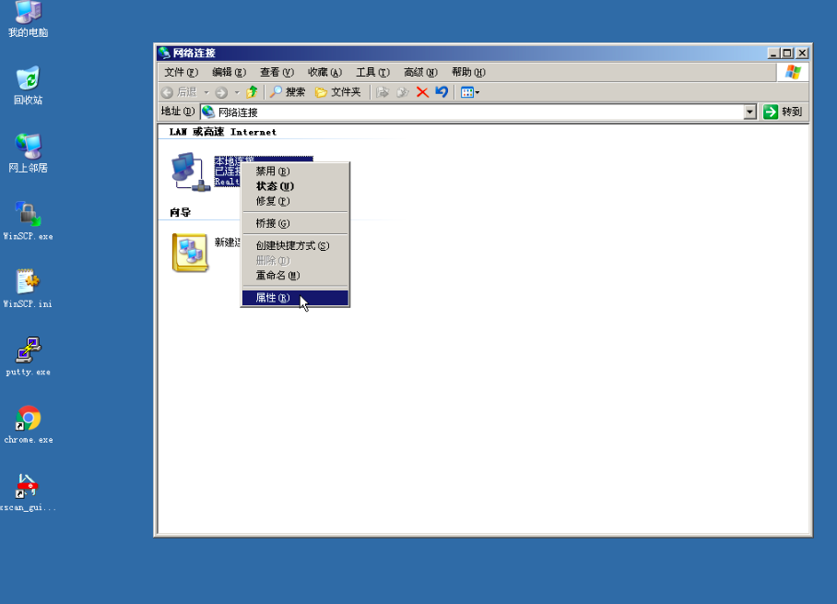837x604 pixels.
Task: Open the address bar dropdown arrow
Action: (750, 111)
